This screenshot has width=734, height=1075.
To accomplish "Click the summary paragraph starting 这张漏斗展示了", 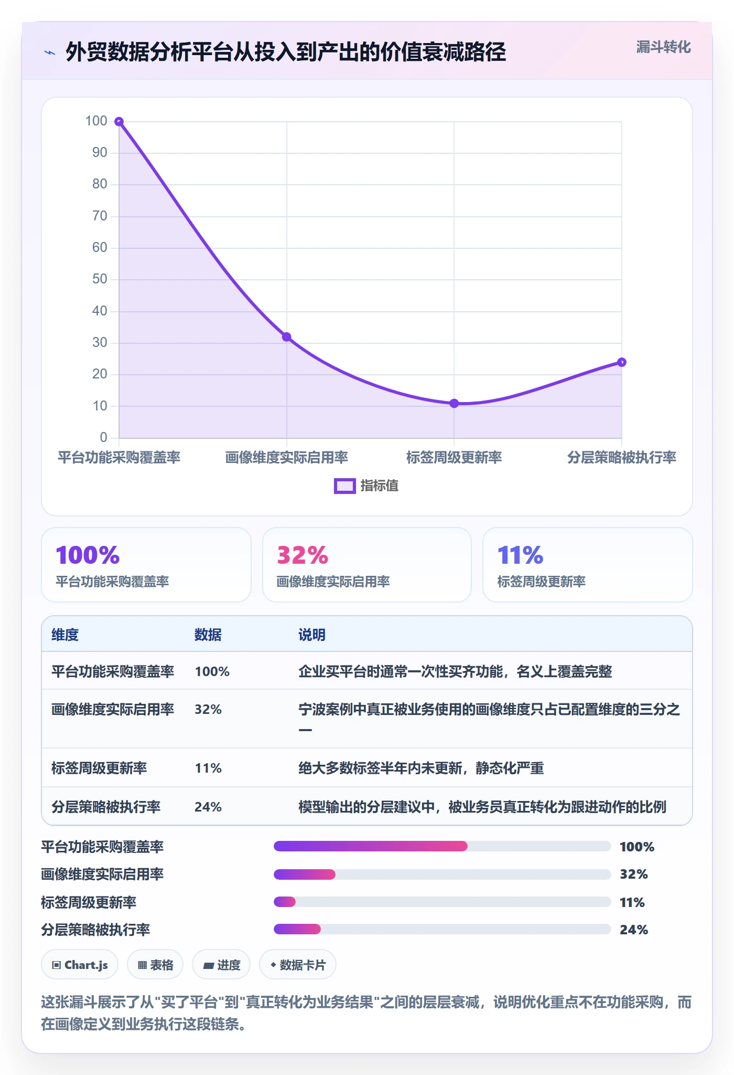I will pos(366,1013).
